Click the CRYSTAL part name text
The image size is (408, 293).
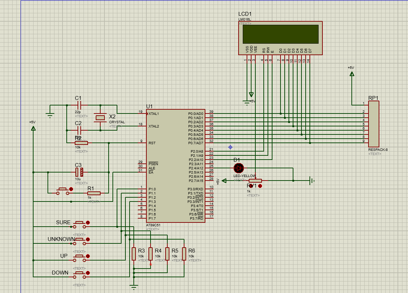point(117,122)
